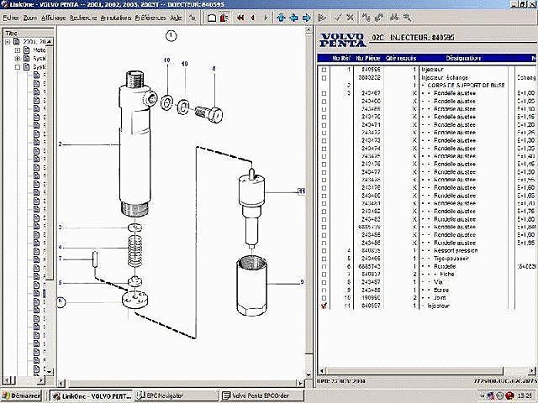
Task: Click the crossed-out mark toolbar icon
Action: pos(350,18)
